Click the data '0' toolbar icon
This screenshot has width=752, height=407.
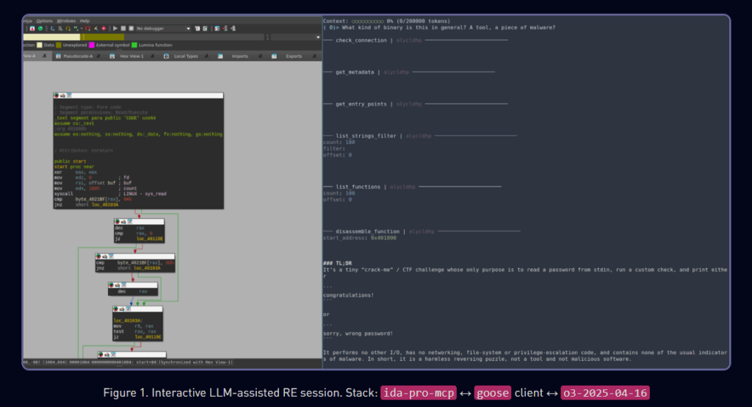(60, 29)
